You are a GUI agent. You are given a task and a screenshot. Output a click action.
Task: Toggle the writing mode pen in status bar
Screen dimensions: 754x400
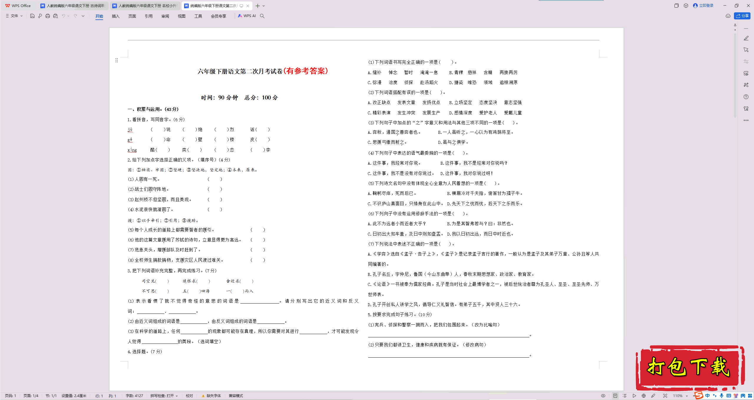point(653,396)
